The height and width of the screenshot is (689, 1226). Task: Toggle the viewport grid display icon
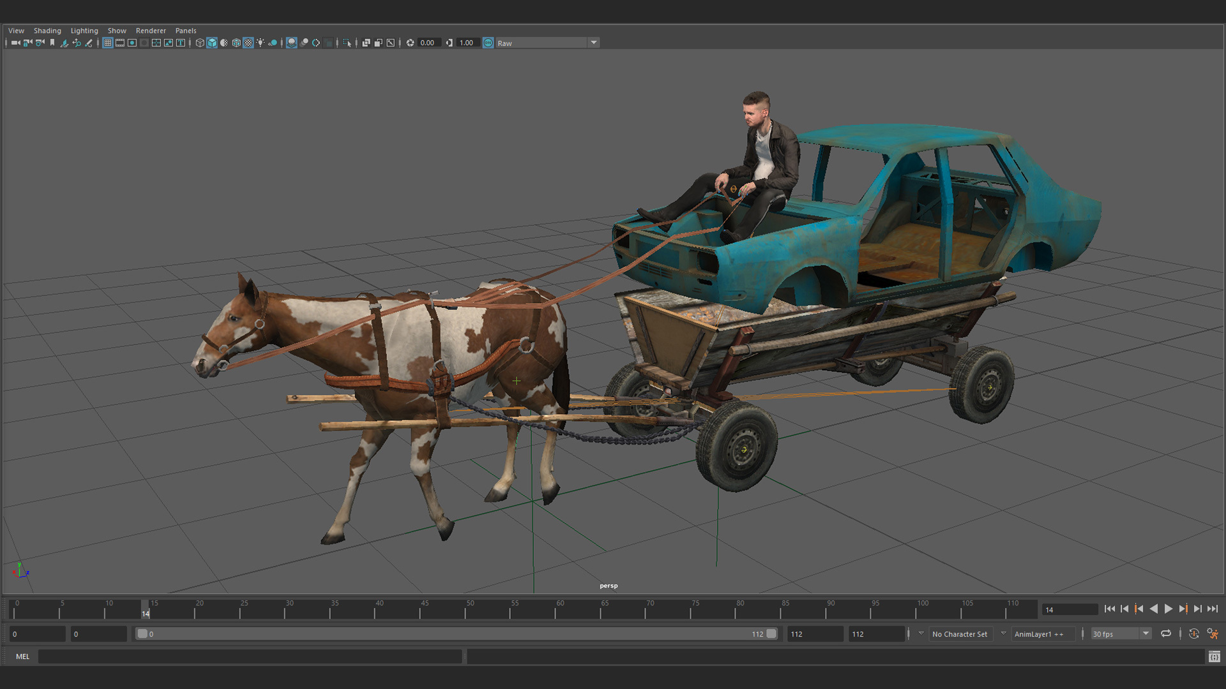coord(108,43)
